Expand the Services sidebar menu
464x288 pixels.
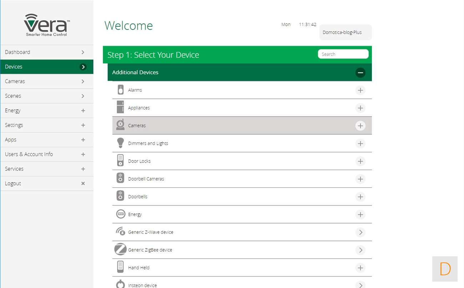point(47,169)
